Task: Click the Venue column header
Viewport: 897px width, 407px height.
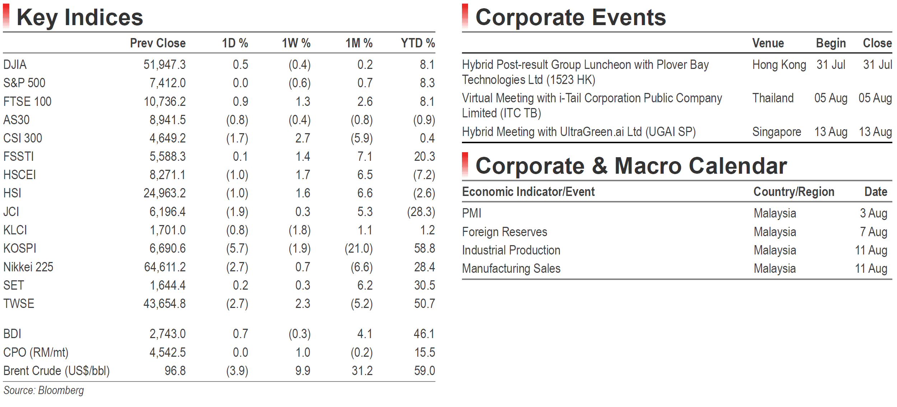Action: click(x=768, y=43)
